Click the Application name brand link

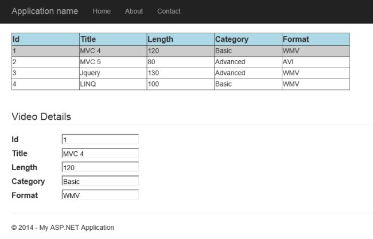pyautogui.click(x=45, y=11)
